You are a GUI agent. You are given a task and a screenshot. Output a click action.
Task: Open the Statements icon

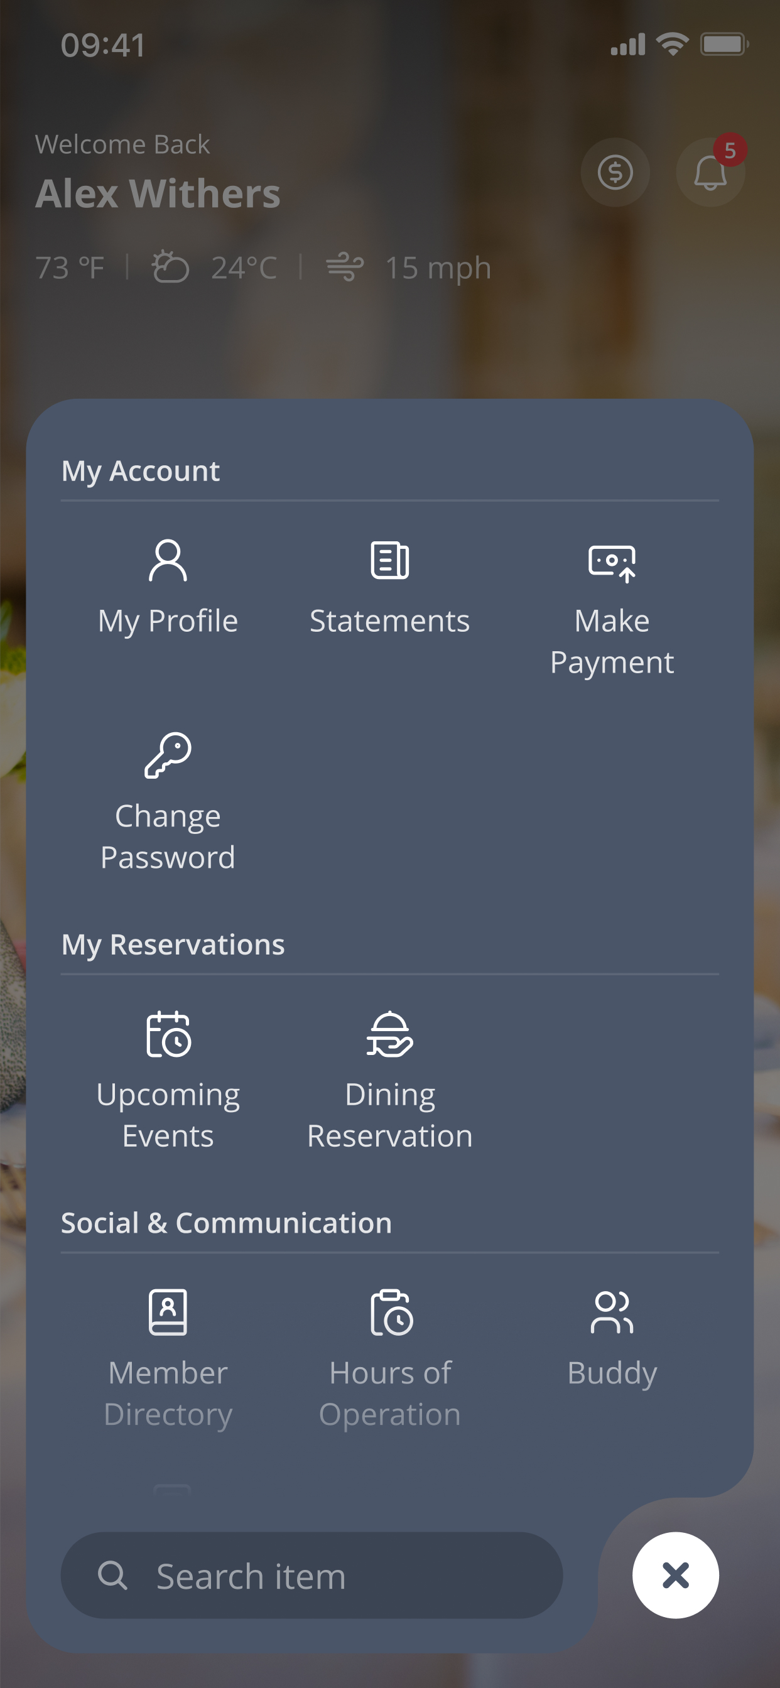point(390,560)
